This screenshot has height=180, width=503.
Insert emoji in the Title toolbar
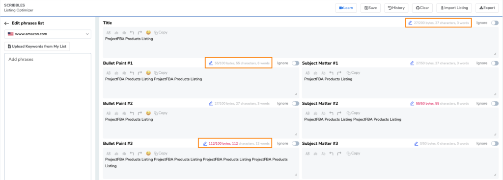[148, 32]
